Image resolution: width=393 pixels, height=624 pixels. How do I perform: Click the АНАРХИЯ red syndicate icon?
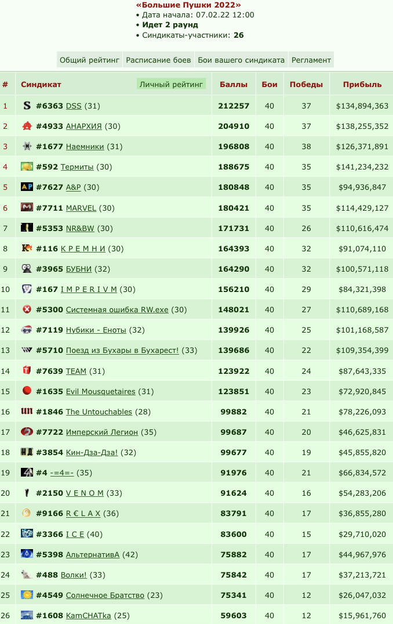point(27,126)
